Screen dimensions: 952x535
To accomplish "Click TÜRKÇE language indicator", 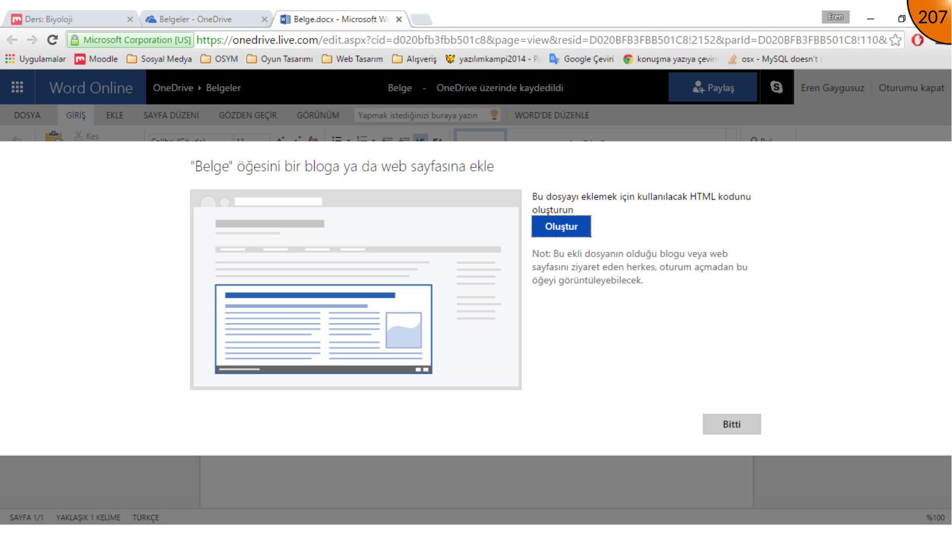I will click(x=146, y=518).
